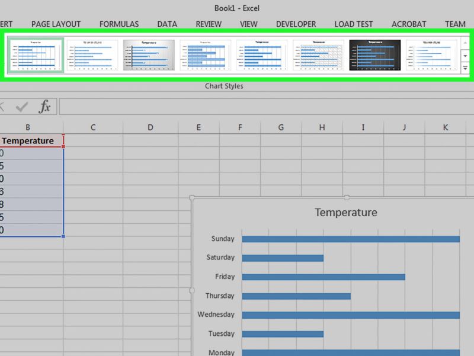The image size is (474, 356).
Task: Switch to the DATA ribbon tab
Action: (166, 24)
